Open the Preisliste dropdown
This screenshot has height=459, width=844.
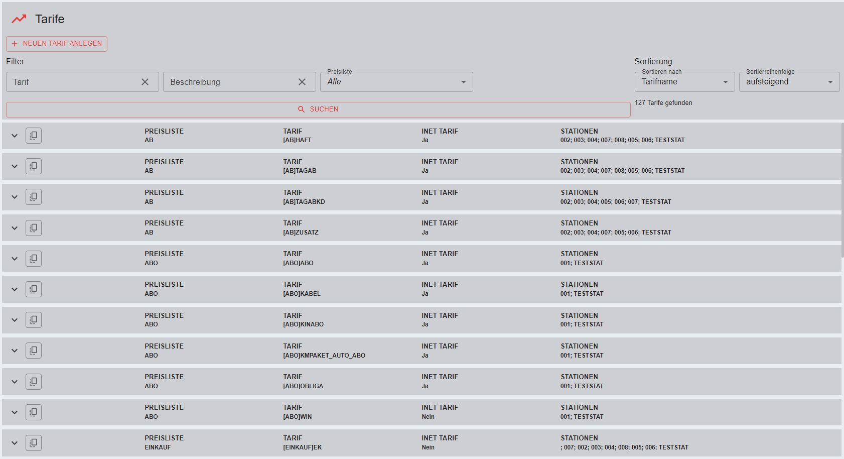click(x=396, y=82)
